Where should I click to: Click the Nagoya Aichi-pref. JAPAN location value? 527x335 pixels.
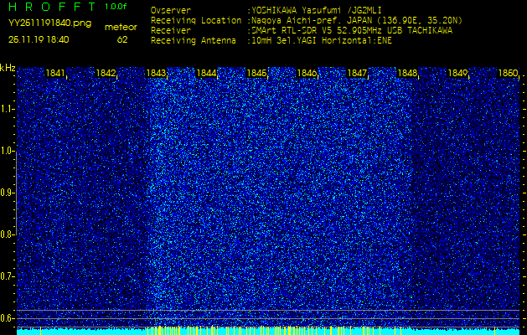pos(357,21)
